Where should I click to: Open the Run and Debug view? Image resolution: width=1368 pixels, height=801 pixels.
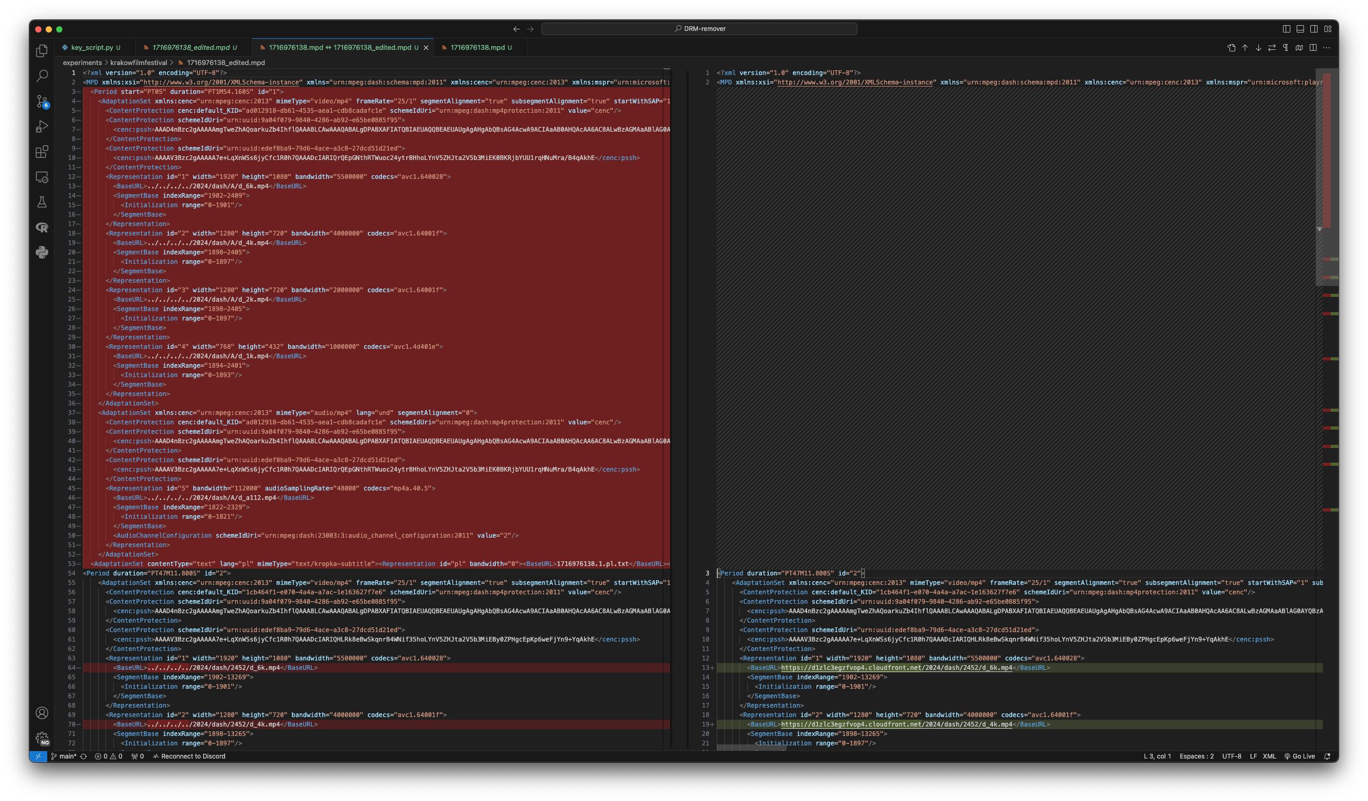click(42, 126)
